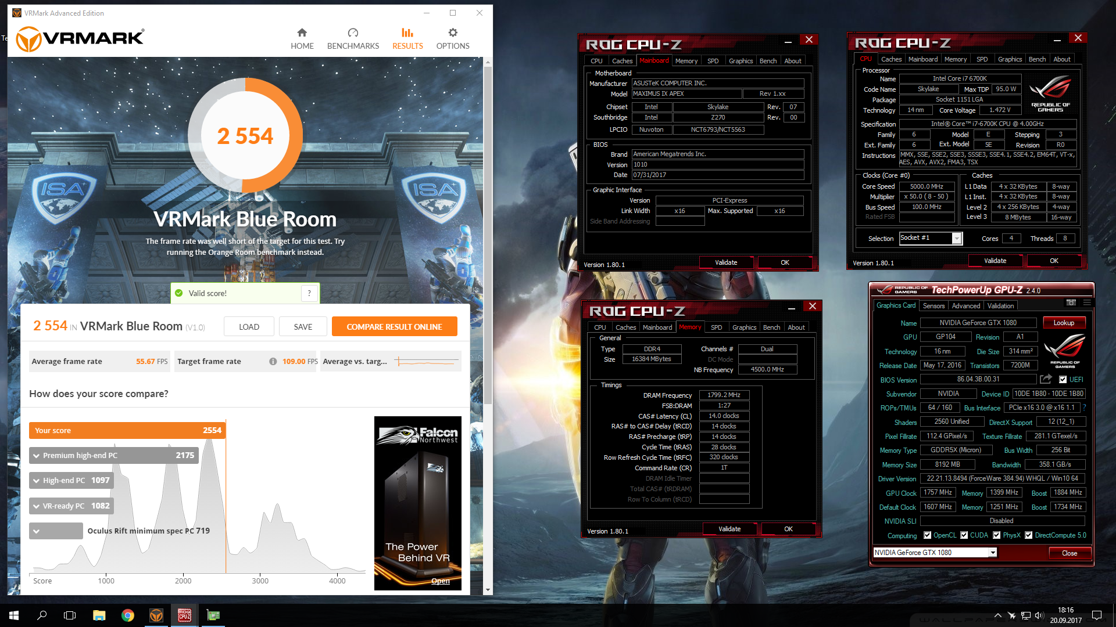Viewport: 1116px width, 627px height.
Task: Click the Average vs. target frame rate graph
Action: coord(426,361)
